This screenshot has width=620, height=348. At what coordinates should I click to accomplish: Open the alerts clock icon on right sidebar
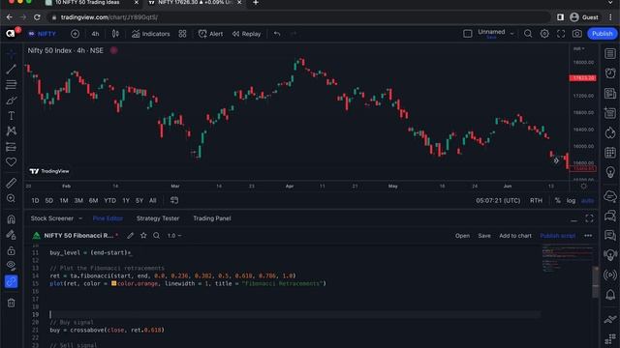click(x=610, y=73)
